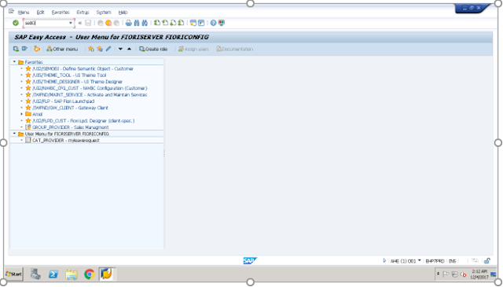Click the Delete Favorites star icon
The width and height of the screenshot is (503, 287).
(100, 49)
